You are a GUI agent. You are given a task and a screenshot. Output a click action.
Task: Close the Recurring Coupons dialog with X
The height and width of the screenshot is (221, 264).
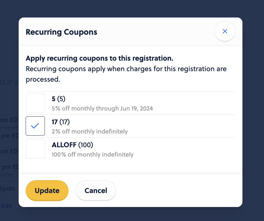225,31
